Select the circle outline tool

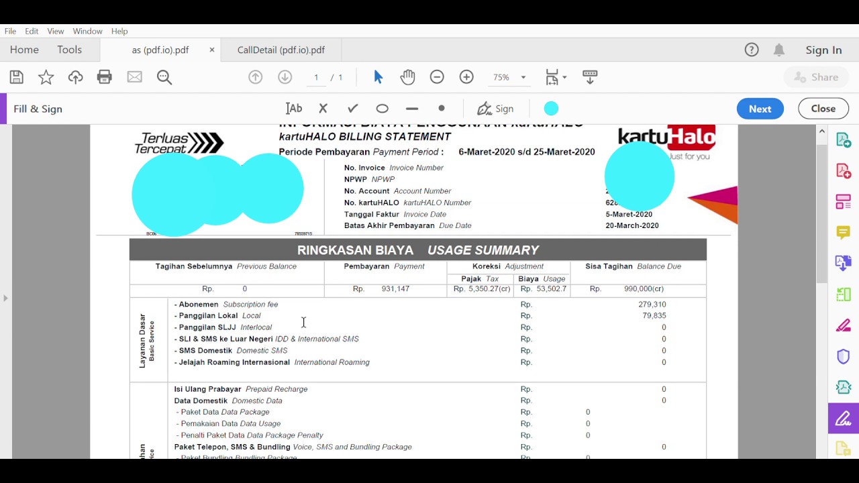point(382,109)
